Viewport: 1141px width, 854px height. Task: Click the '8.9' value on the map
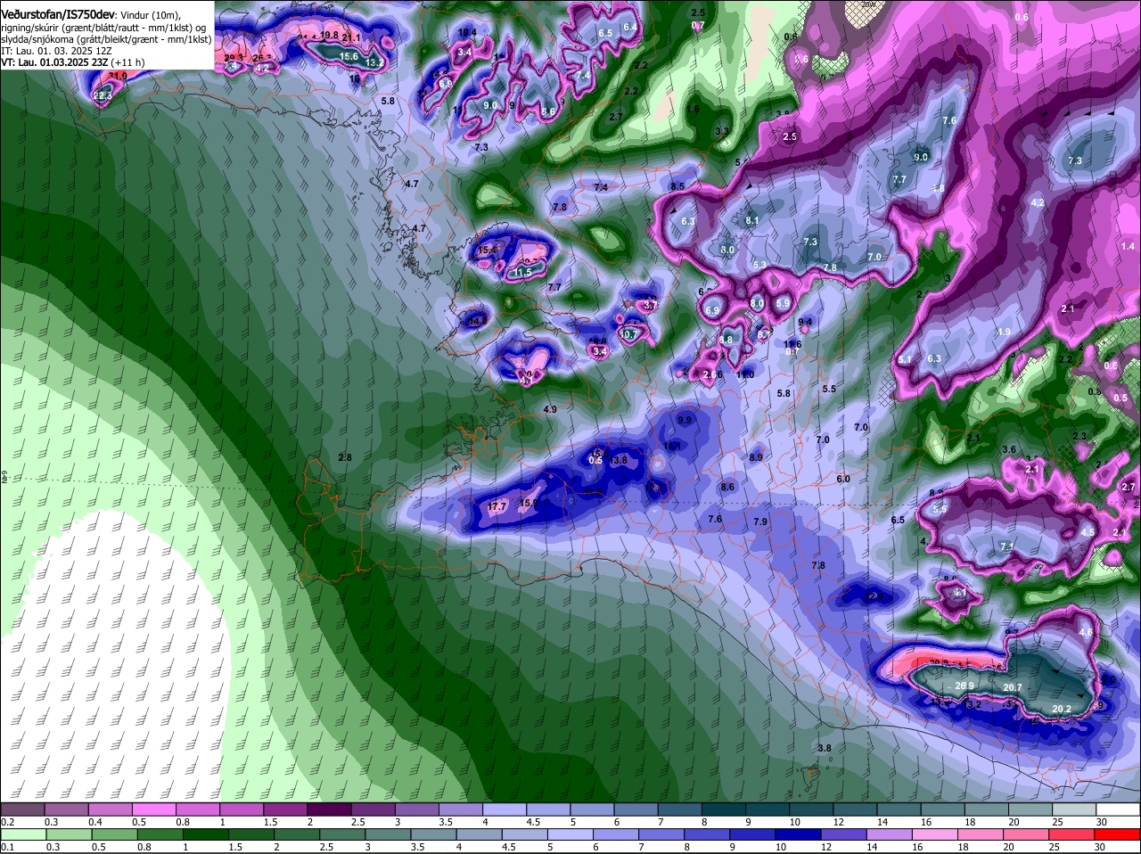pyautogui.click(x=756, y=457)
